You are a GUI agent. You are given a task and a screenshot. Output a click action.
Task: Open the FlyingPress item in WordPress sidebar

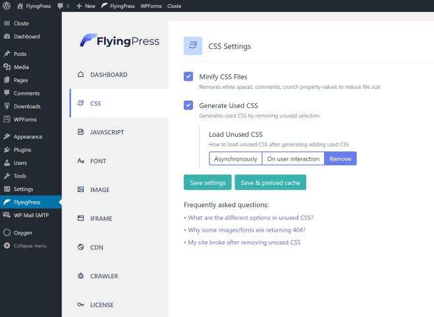coord(31,202)
